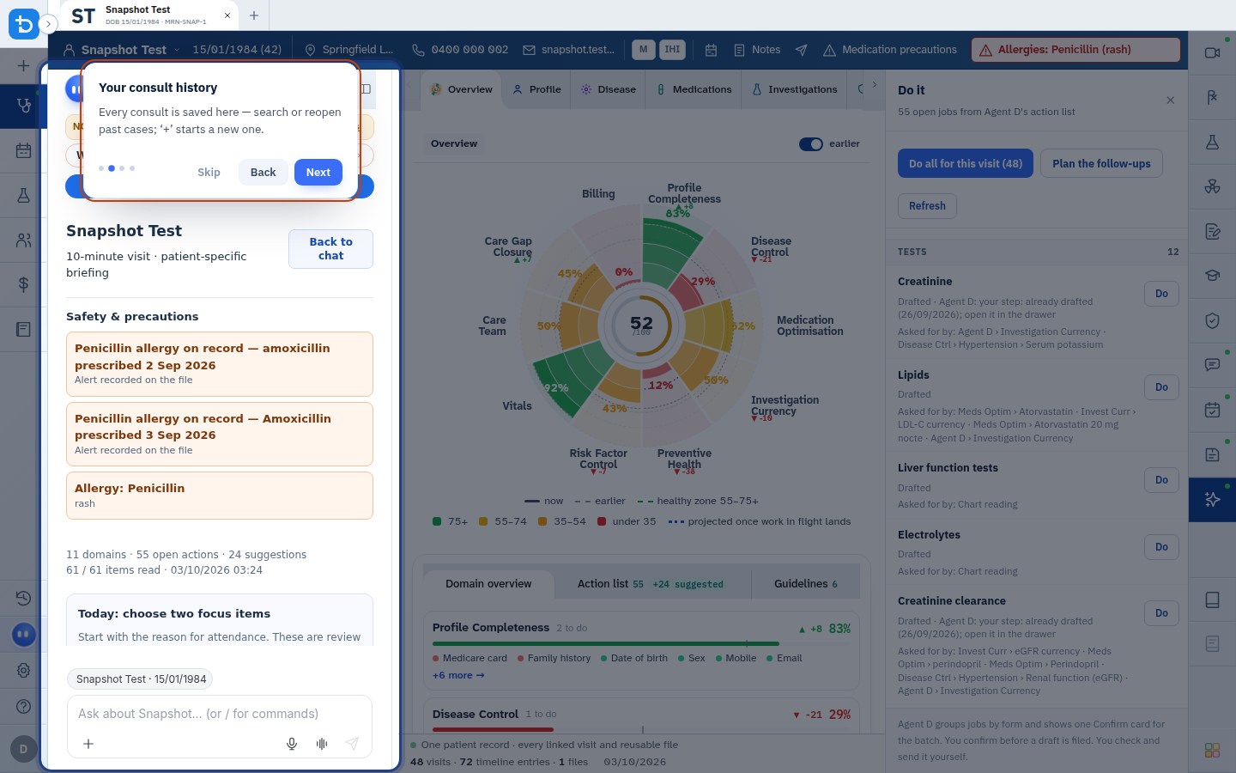Open the book icon in right rail
The height and width of the screenshot is (773, 1236).
coord(1212,600)
